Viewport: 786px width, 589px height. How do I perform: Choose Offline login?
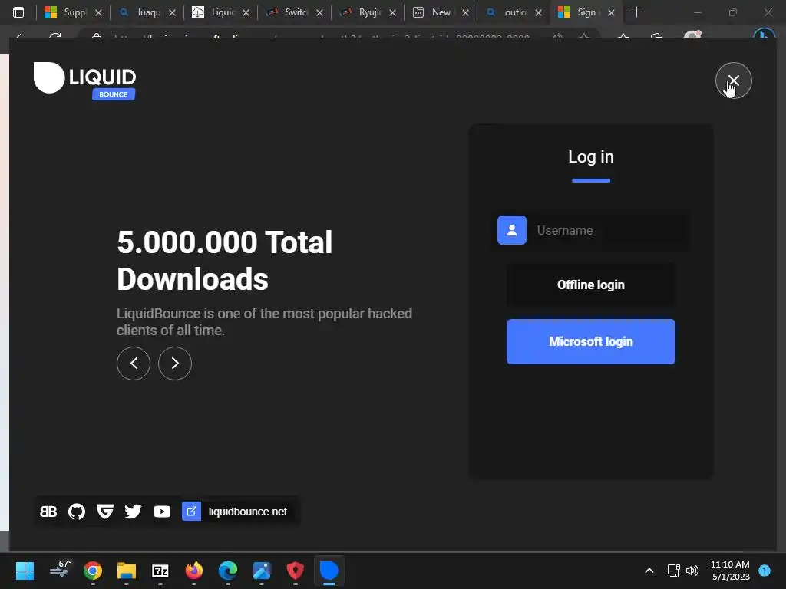tap(590, 285)
